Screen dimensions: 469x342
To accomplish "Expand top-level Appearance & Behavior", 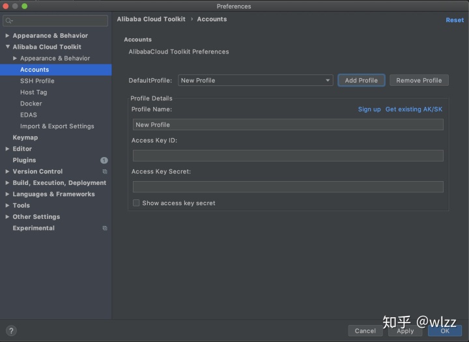I will click(7, 36).
